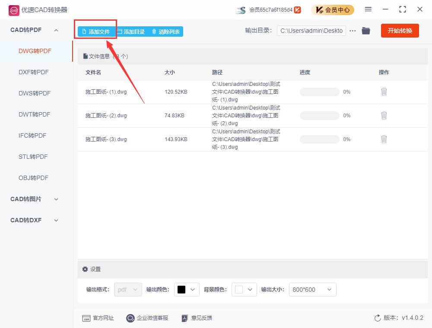Click the output directory path input field
The height and width of the screenshot is (328, 432).
311,31
